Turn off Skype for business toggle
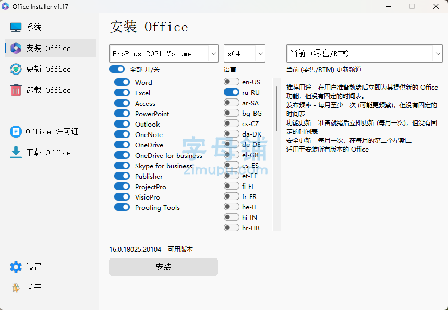Screen dimensions: 448x310 tap(122, 166)
